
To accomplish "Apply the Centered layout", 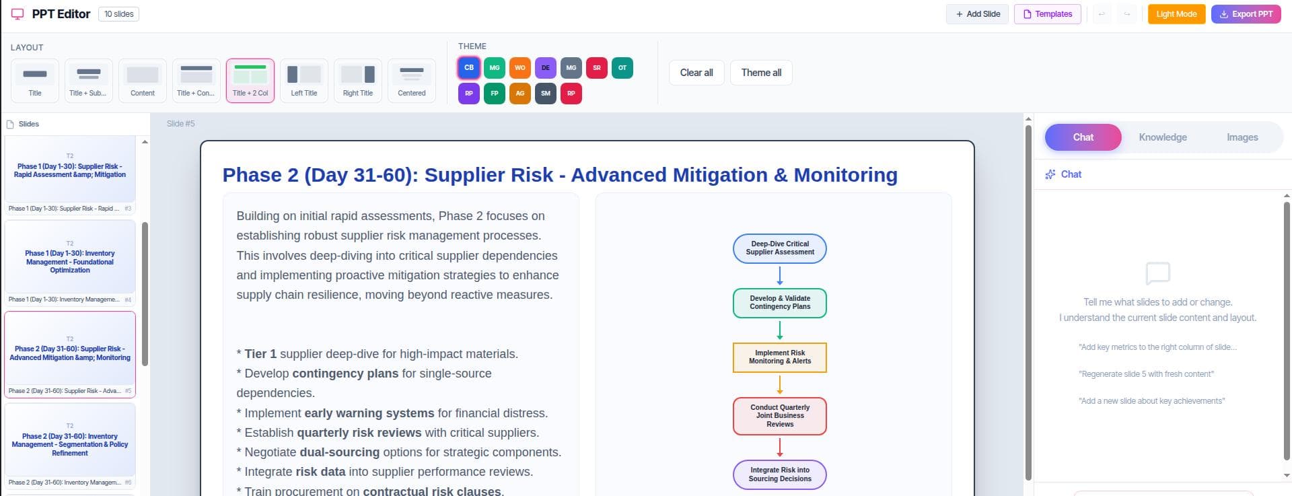I will coord(412,81).
